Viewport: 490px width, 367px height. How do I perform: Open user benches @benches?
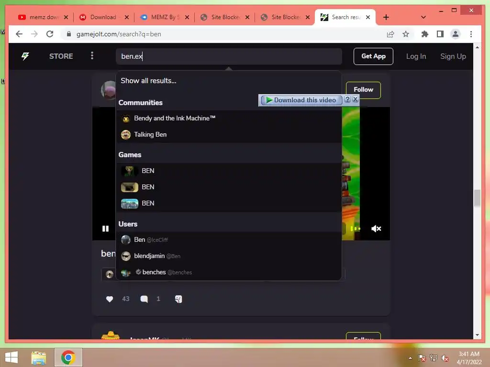[229, 272]
